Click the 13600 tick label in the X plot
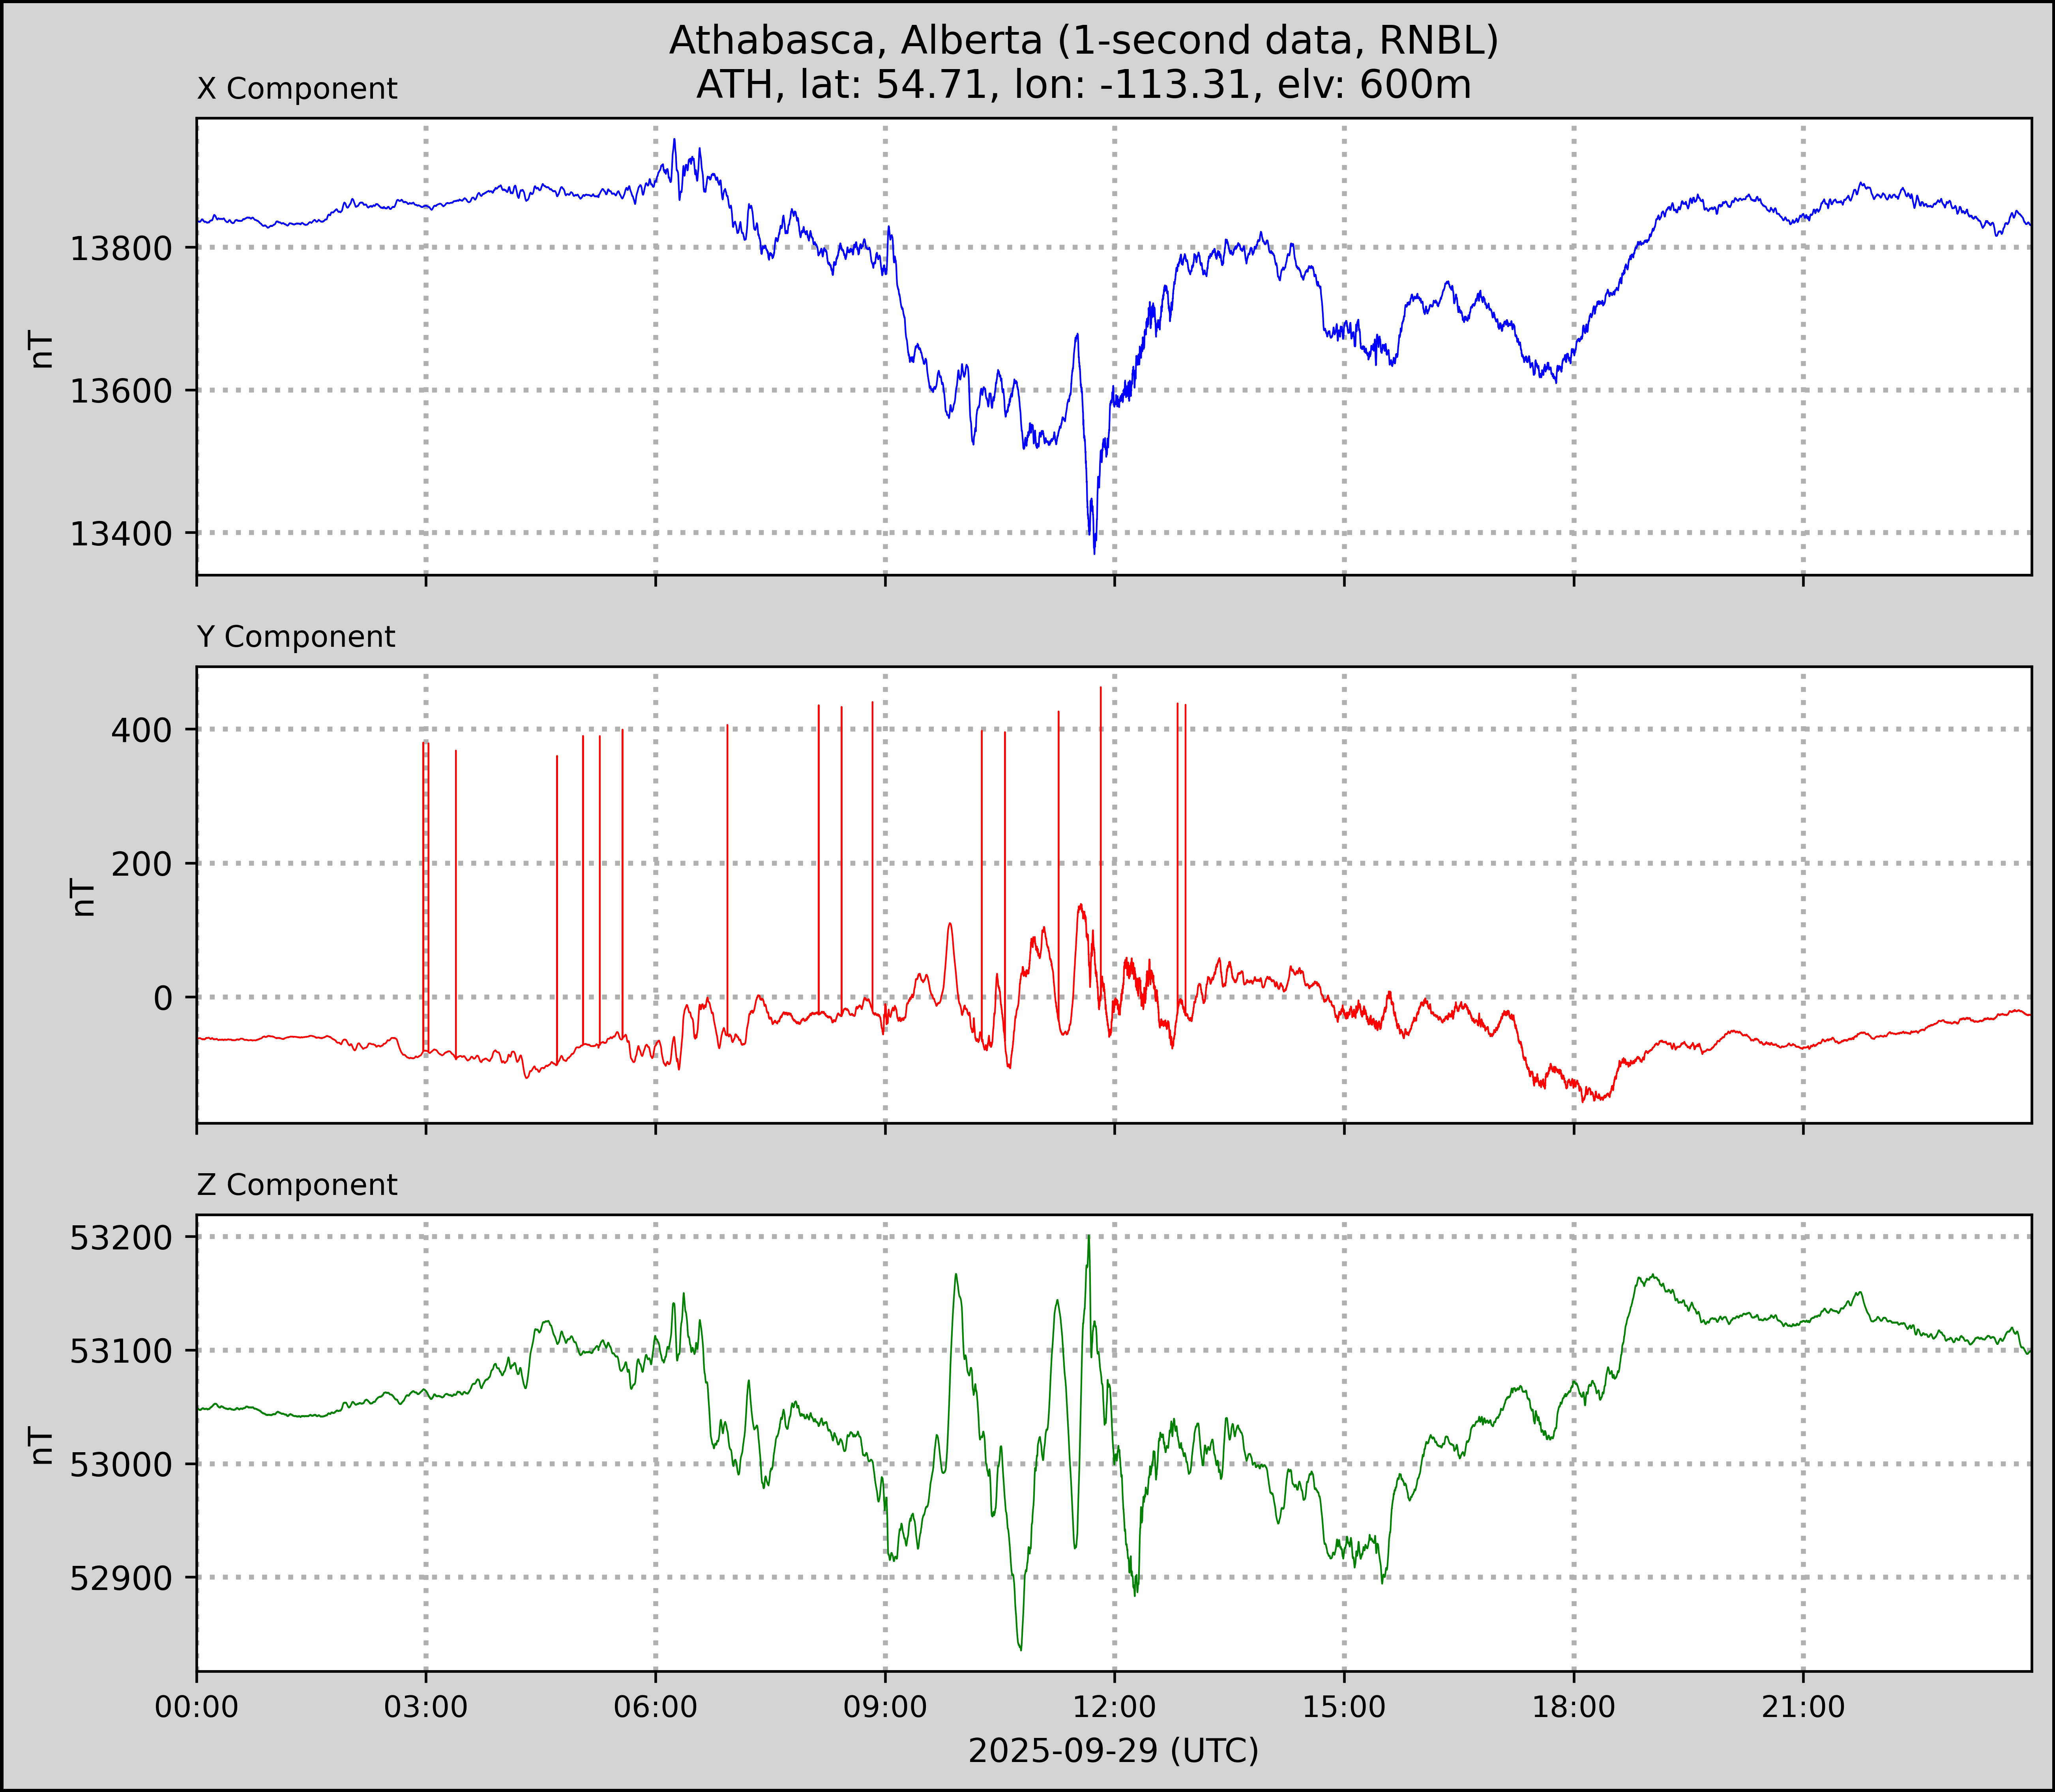The height and width of the screenshot is (1792, 2055). pos(121,391)
